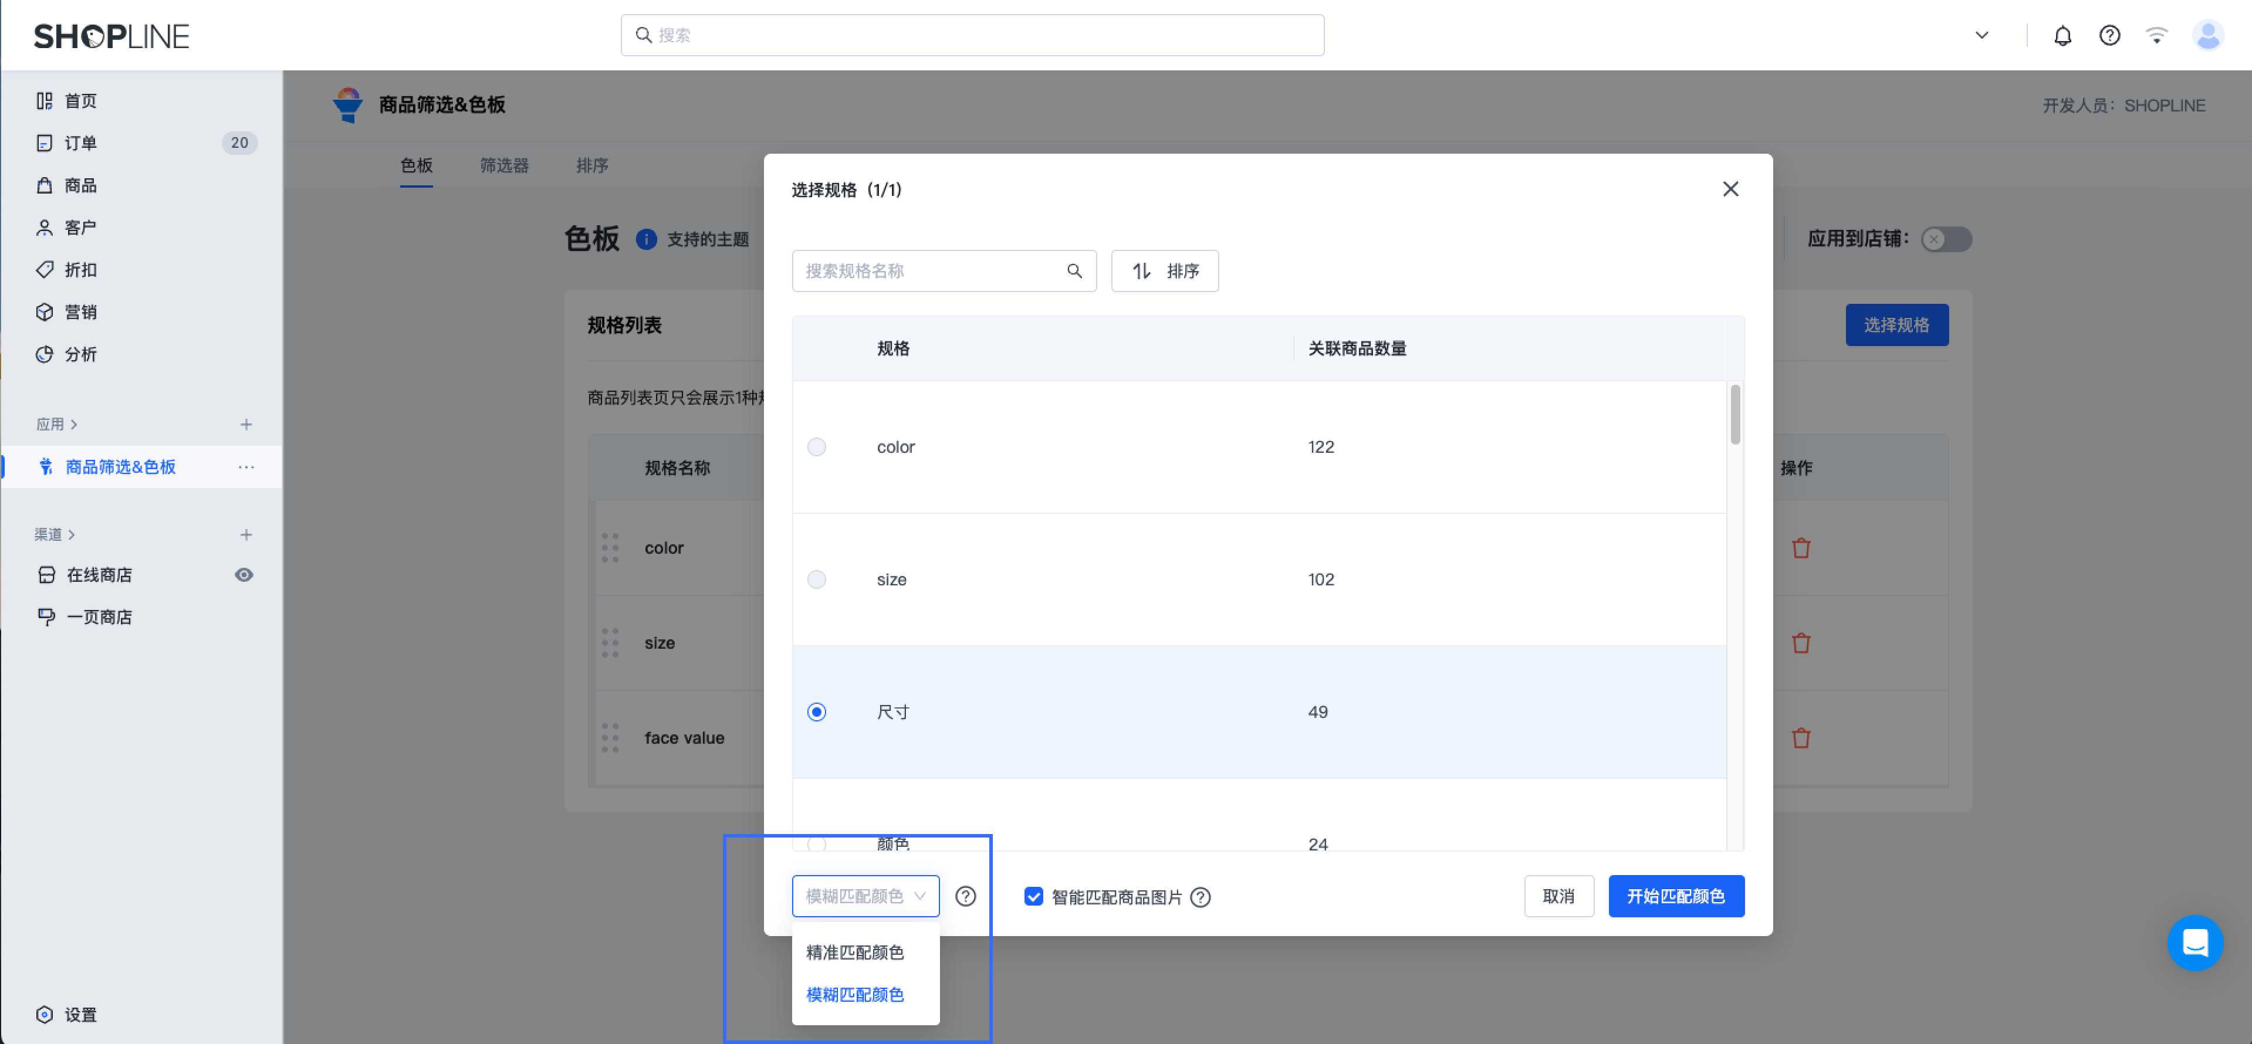The width and height of the screenshot is (2252, 1044).
Task: Uncheck 智能匹配商品图片 checkbox
Action: tap(1033, 896)
